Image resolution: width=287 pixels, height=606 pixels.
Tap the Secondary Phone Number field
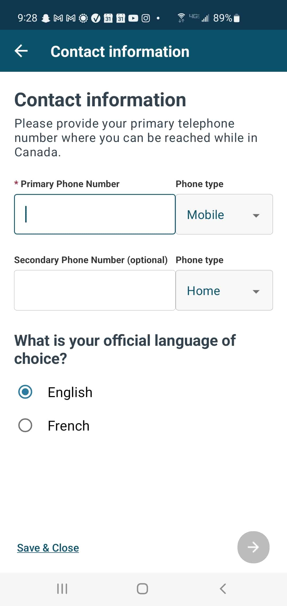pyautogui.click(x=95, y=290)
